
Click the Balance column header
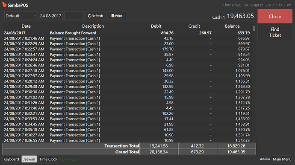tap(232, 26)
